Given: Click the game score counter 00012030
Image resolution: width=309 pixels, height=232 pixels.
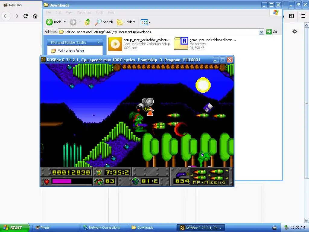Looking at the screenshot, I should click(x=71, y=172).
